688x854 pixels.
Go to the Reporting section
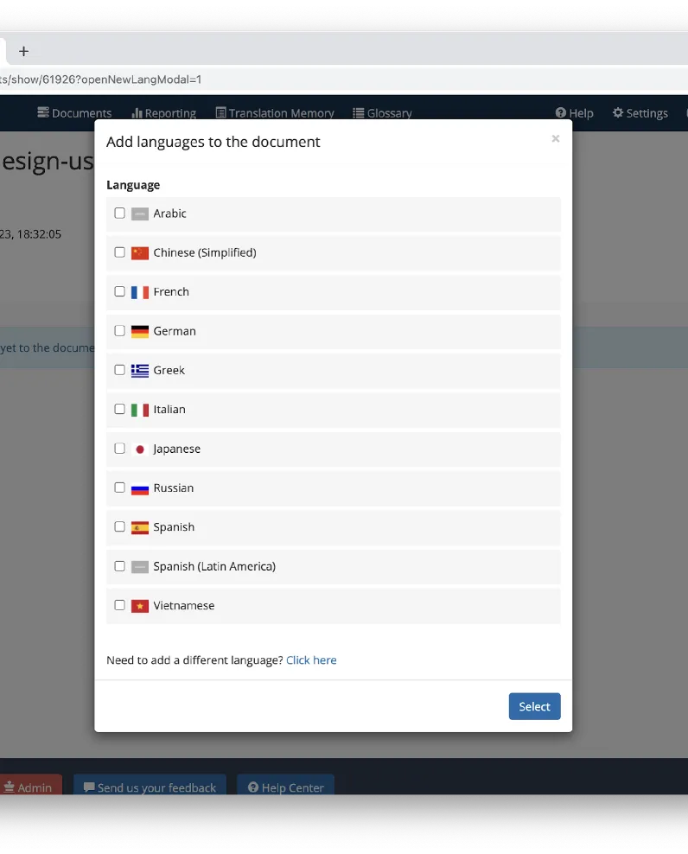[x=164, y=112]
